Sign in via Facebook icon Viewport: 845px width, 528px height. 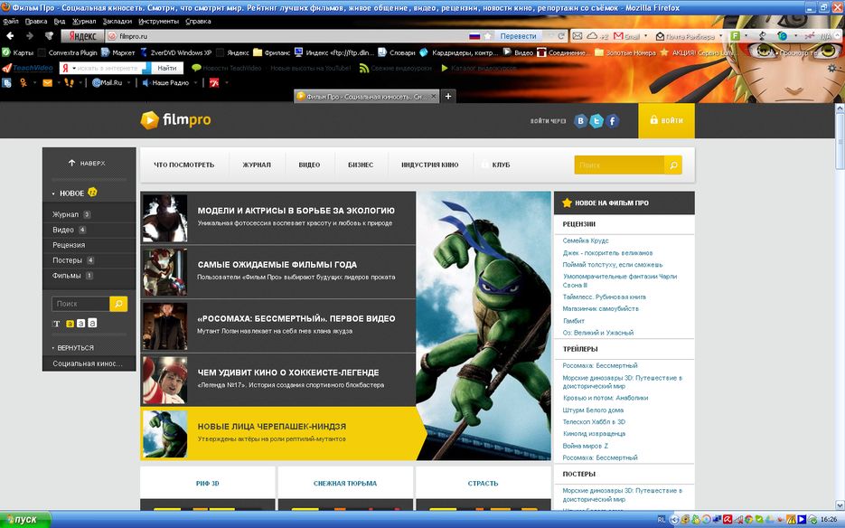coord(612,121)
